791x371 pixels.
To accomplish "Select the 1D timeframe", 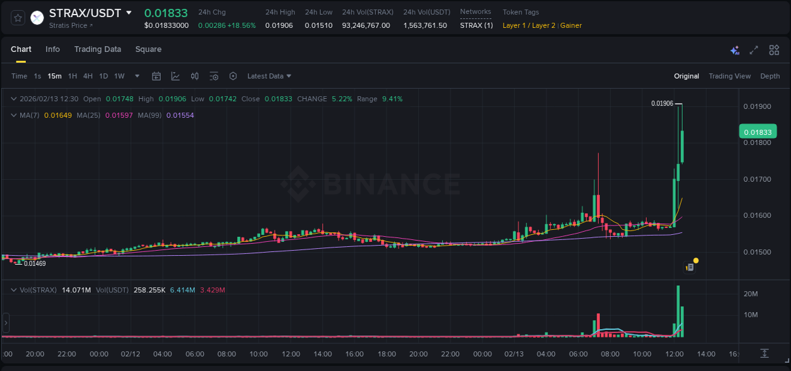I will [x=103, y=76].
